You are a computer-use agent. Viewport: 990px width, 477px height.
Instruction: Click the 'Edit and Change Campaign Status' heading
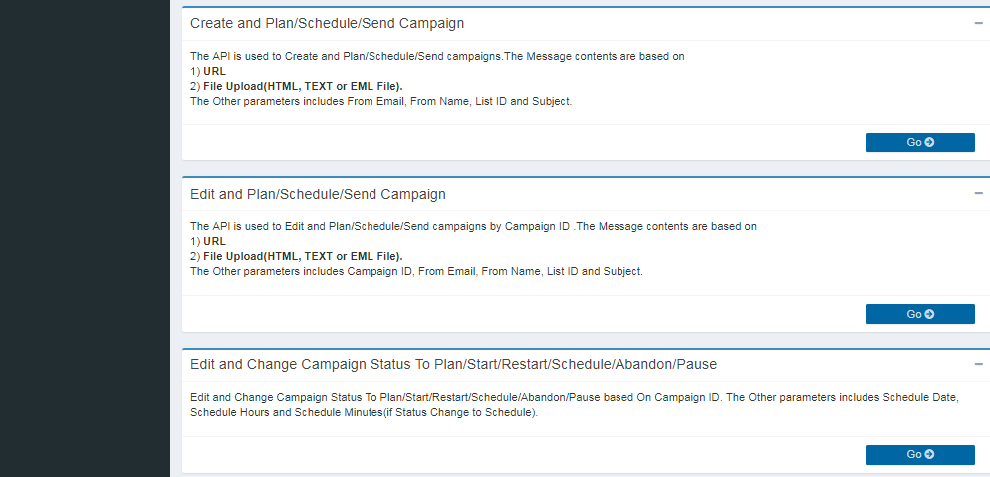(x=453, y=365)
